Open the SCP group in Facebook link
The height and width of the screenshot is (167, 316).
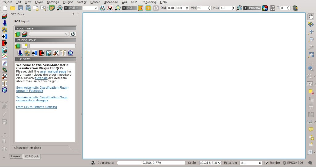click(x=42, y=89)
